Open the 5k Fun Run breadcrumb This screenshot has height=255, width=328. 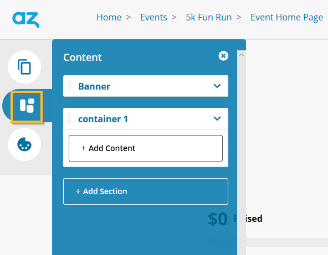point(209,17)
